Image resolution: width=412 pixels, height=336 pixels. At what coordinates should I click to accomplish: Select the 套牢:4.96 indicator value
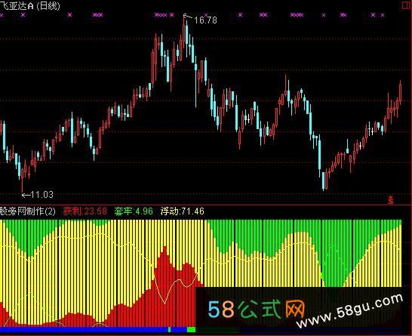(134, 211)
